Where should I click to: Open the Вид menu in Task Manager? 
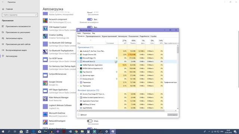(x=94, y=33)
